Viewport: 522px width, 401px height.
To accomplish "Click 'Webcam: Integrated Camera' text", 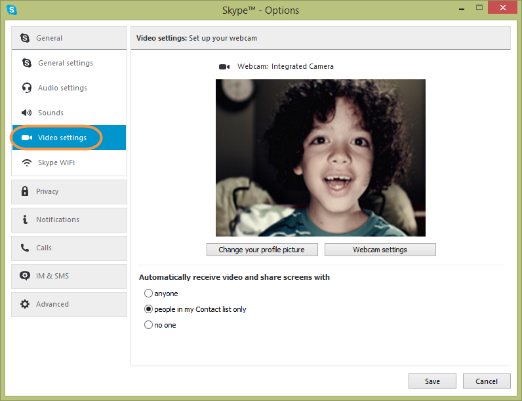I will 285,66.
